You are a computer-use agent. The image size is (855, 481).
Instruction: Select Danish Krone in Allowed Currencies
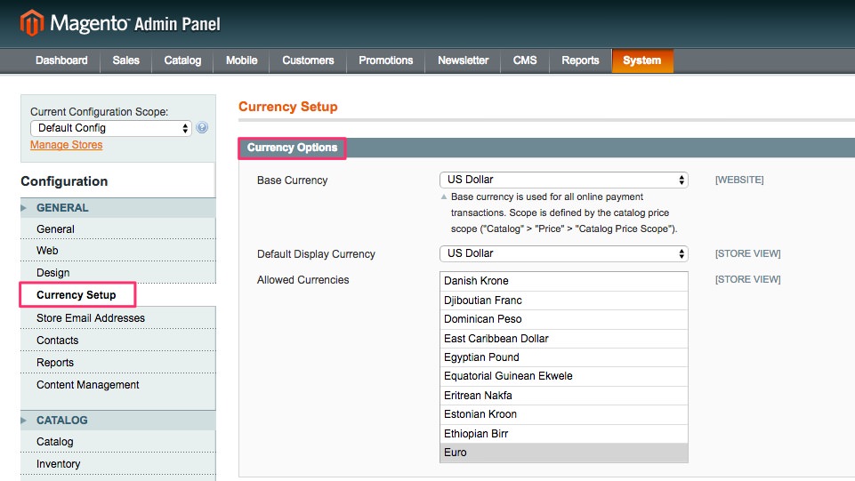[x=564, y=281]
